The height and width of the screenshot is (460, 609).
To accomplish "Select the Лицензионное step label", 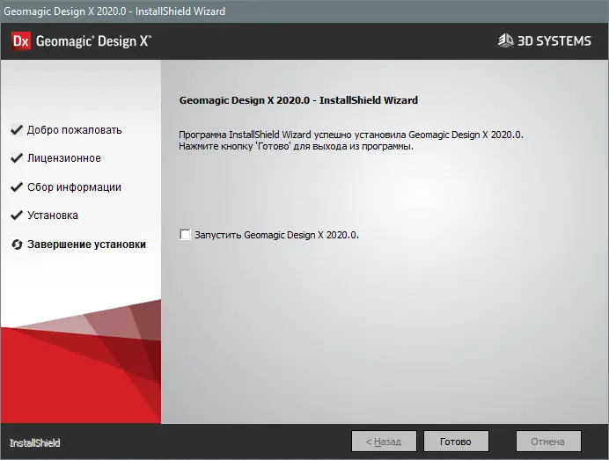I will (64, 158).
